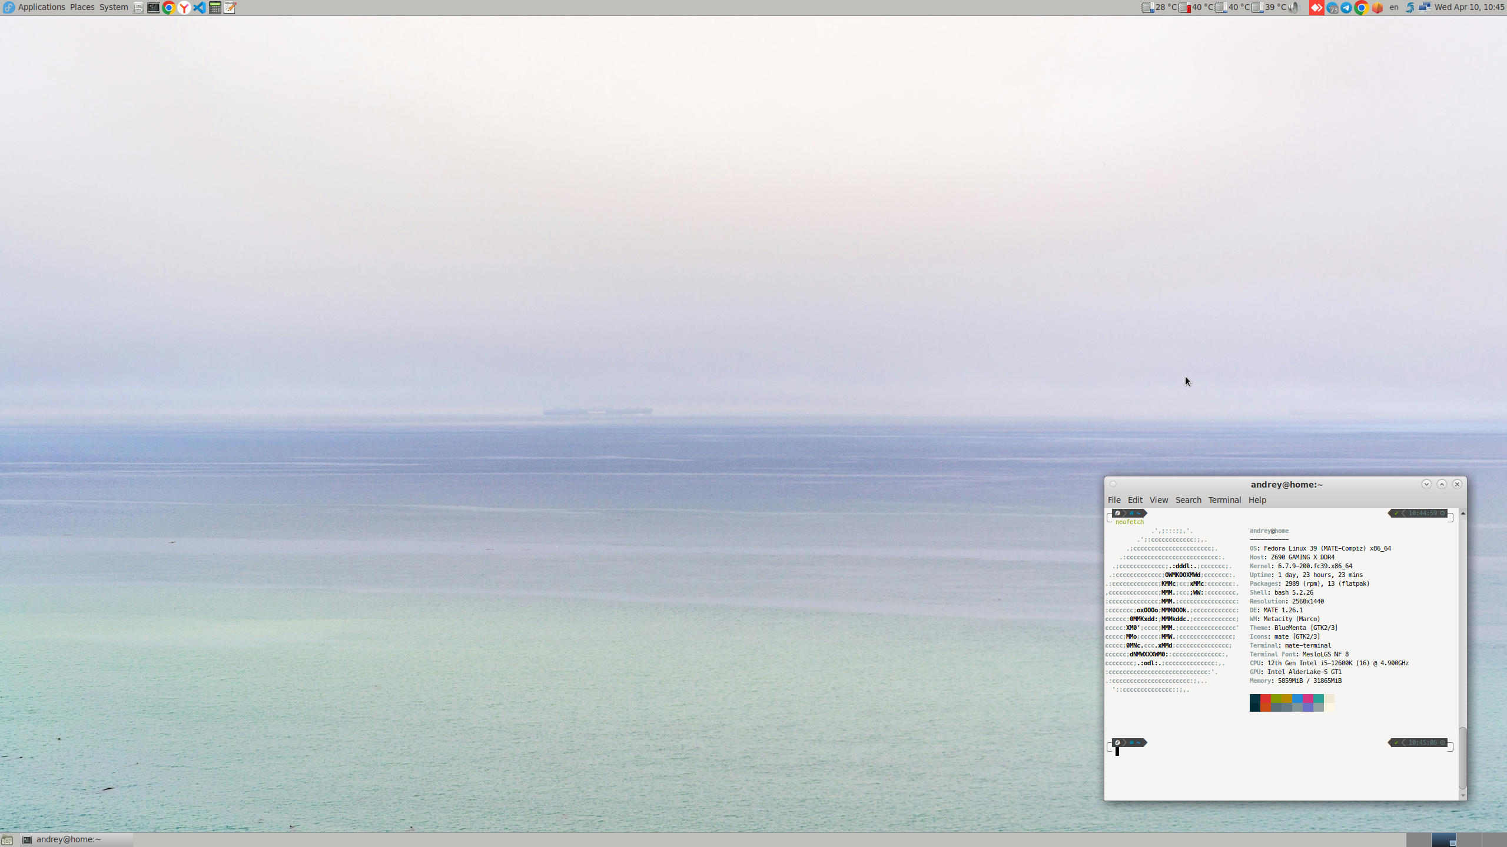Viewport: 1507px width, 847px height.
Task: Click the terminal vertical scrollbar thumb
Action: (1462, 759)
